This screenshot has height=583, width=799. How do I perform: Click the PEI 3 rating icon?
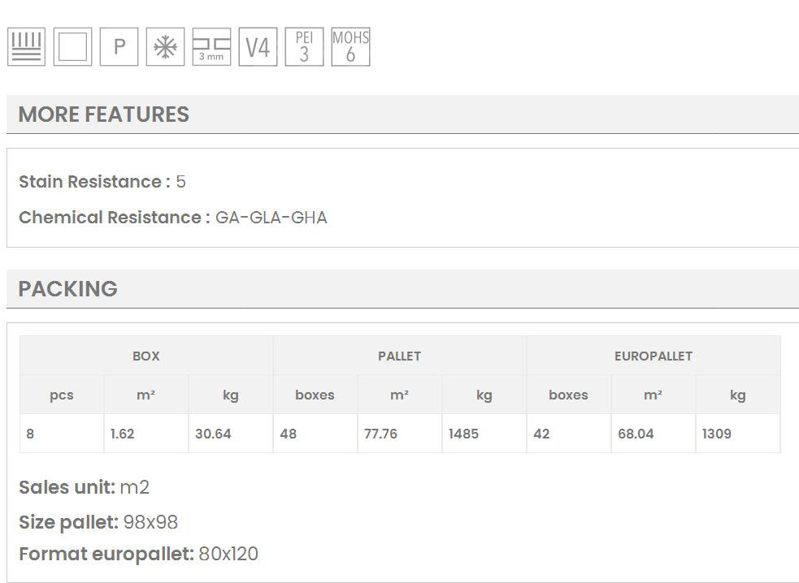click(x=304, y=47)
